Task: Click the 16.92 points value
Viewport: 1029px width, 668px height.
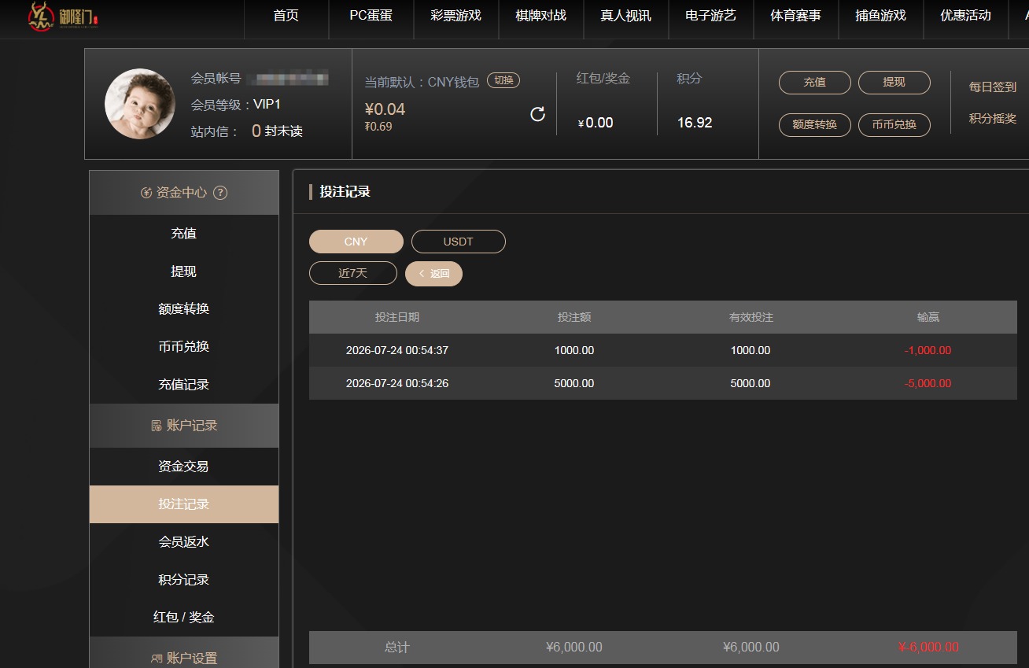Action: [695, 123]
